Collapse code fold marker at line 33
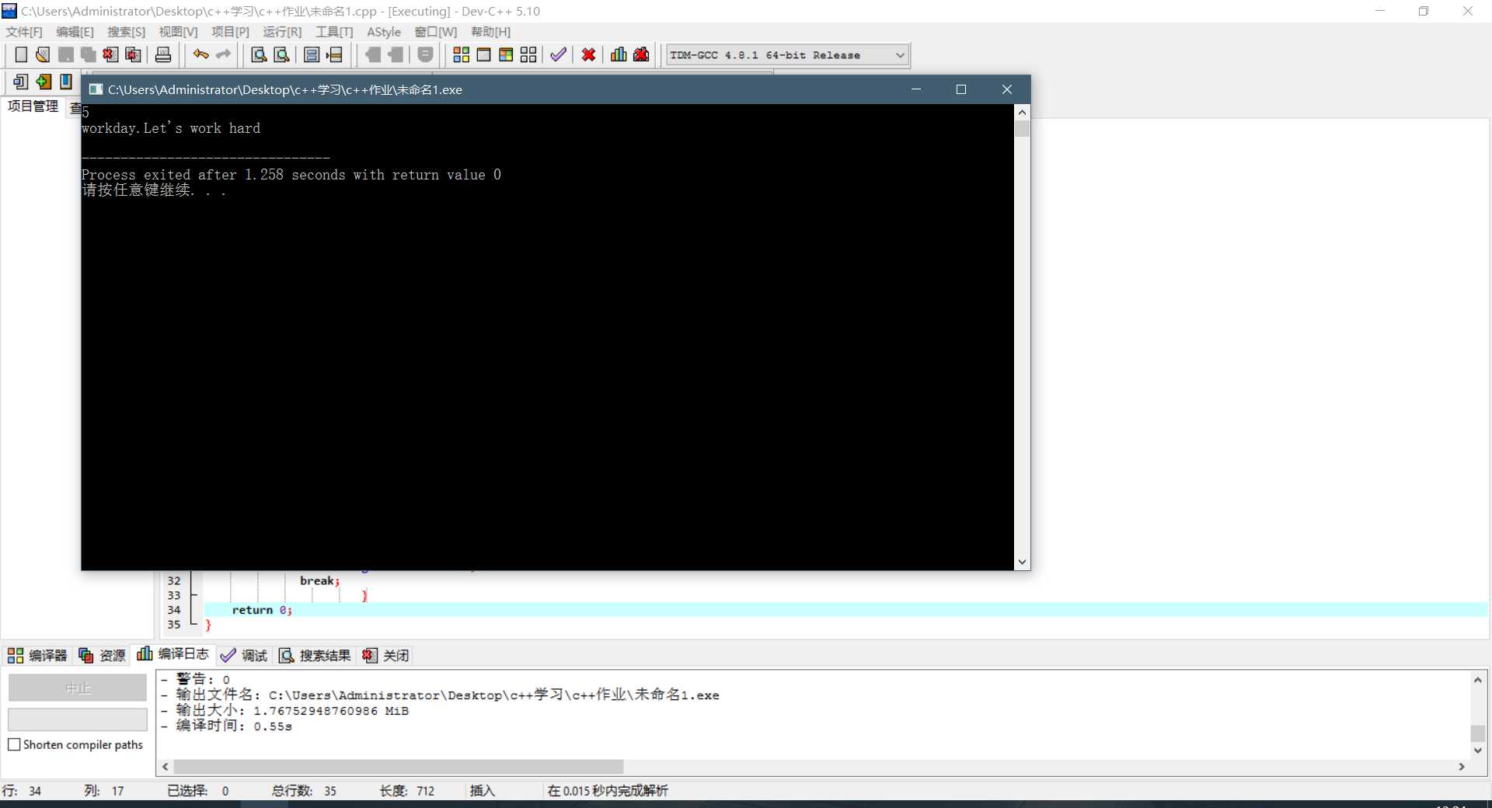This screenshot has height=808, width=1492. pyautogui.click(x=193, y=595)
